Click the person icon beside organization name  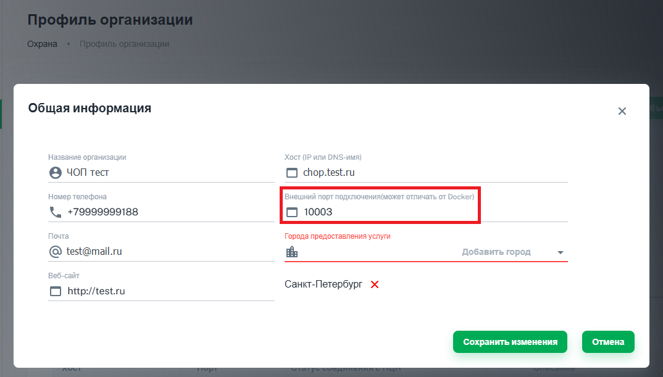point(56,173)
